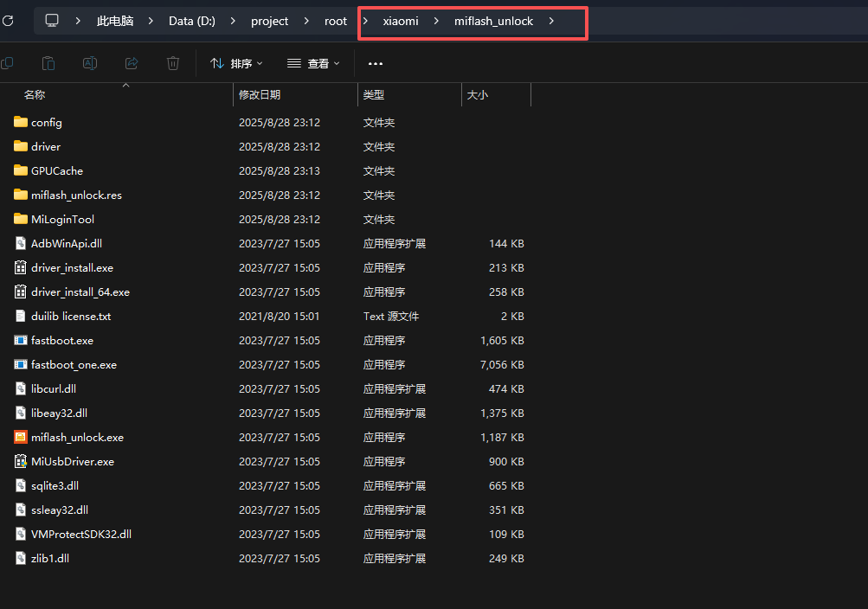Screen dimensions: 868x609
Task: Click the 2021/8/20 15:01 date cell
Action: click(x=279, y=317)
